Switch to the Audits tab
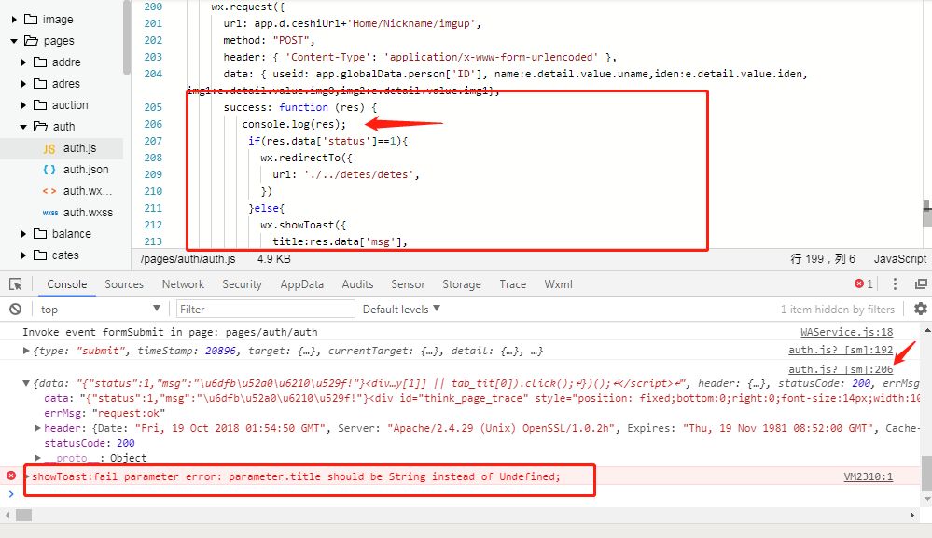932x538 pixels. [x=357, y=284]
